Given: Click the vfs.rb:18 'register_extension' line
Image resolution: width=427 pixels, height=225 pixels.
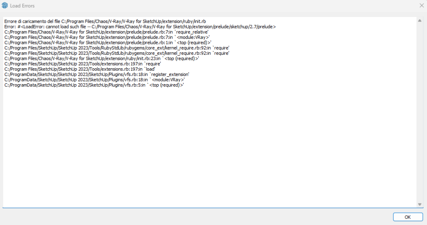Looking at the screenshot, I should point(97,74).
